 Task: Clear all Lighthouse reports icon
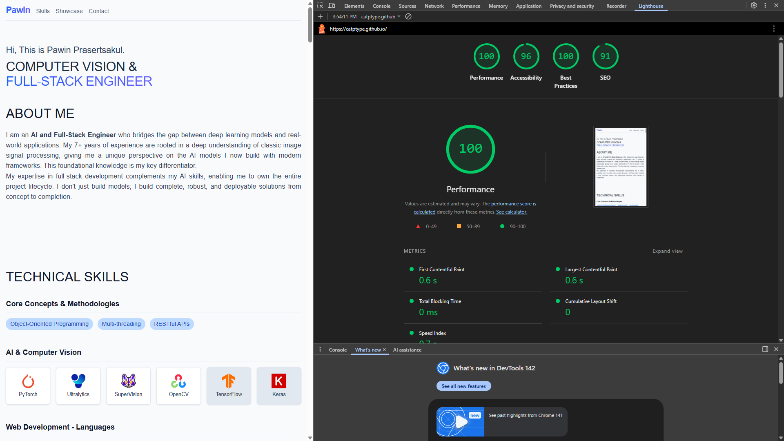408,16
